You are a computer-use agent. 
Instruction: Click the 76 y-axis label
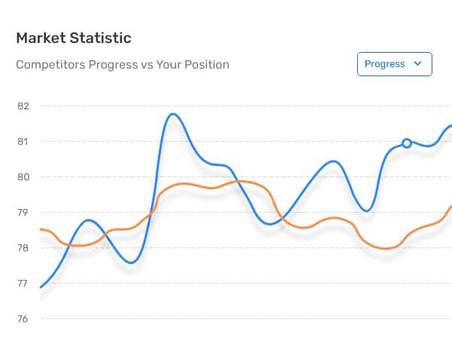[x=23, y=319]
